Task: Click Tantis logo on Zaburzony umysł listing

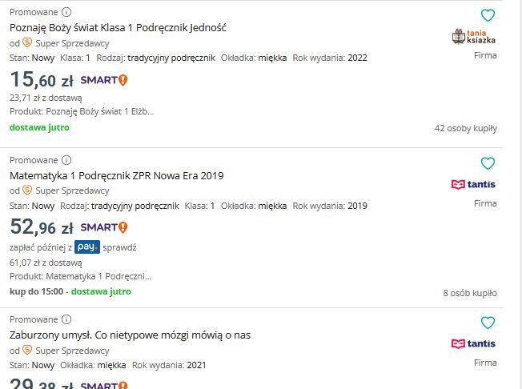Action: click(x=474, y=343)
